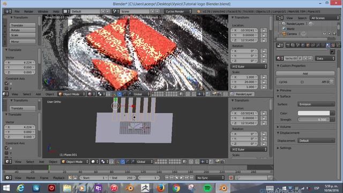Click the Scale button in tool shelf
The width and height of the screenshot is (343, 193).
pyautogui.click(x=23, y=35)
